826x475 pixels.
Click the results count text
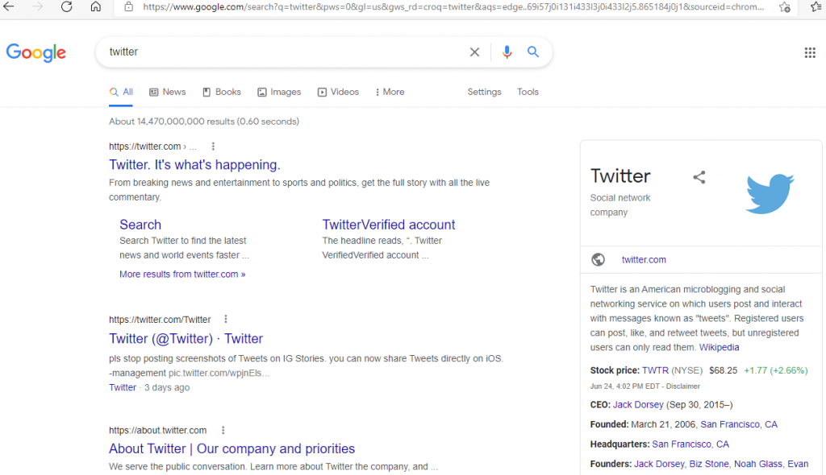click(204, 122)
